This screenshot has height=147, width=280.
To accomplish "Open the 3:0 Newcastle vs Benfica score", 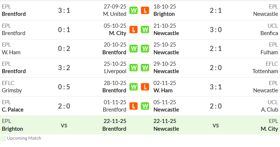I will (216, 30).
